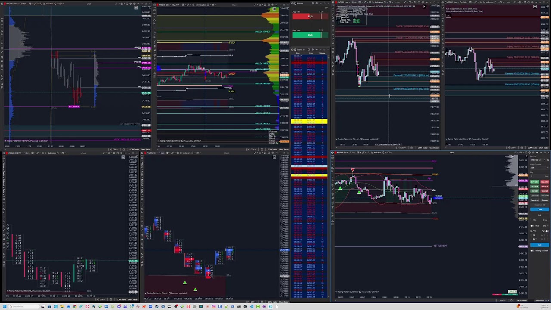Open the Cross Trading dropdown

(540, 168)
